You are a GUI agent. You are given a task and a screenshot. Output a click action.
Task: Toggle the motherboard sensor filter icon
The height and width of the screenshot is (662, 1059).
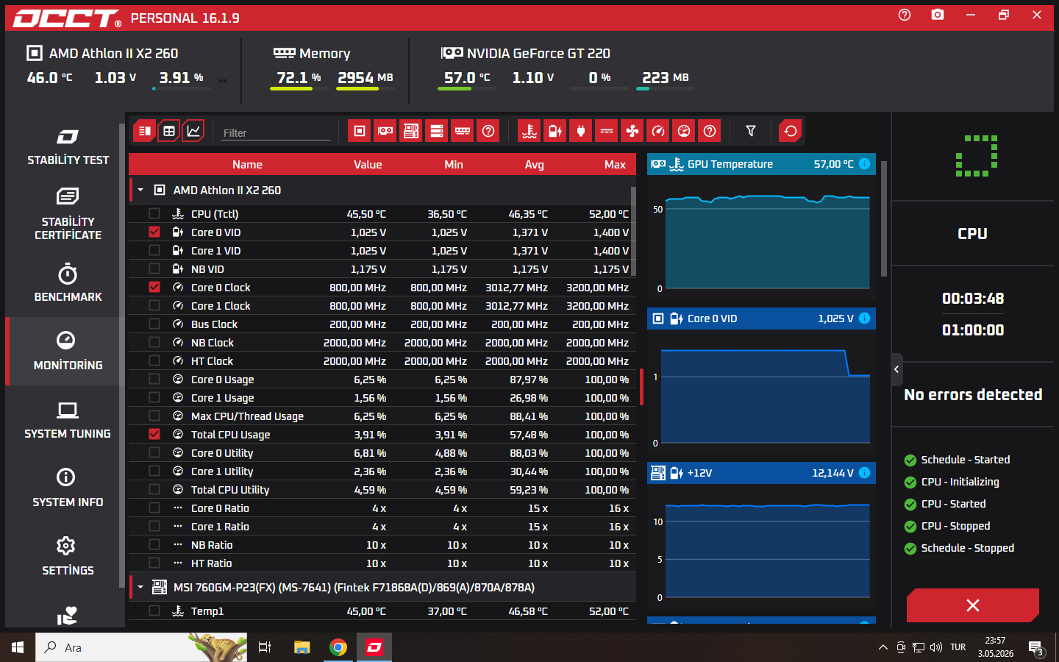click(x=411, y=131)
